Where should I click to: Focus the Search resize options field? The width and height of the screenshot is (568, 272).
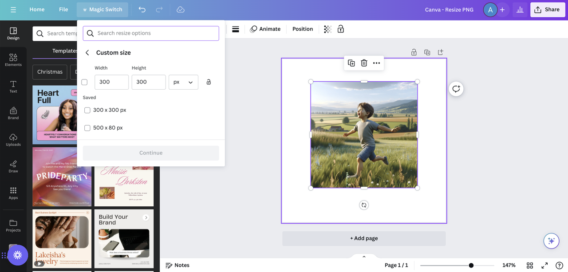click(151, 33)
